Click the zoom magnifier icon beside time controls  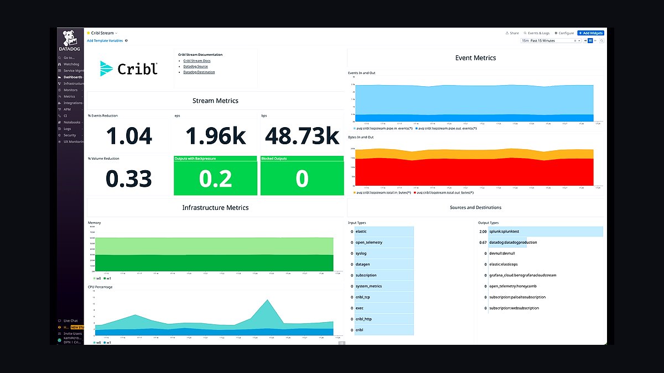602,40
